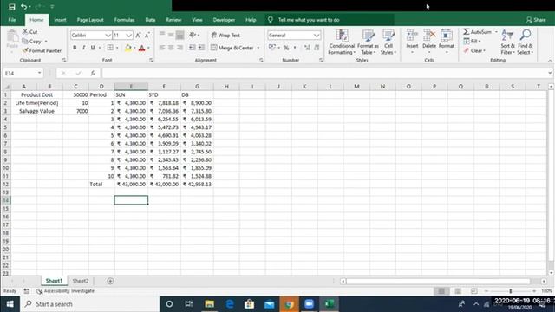
Task: Click Tell me what you want to do
Action: pyautogui.click(x=309, y=20)
